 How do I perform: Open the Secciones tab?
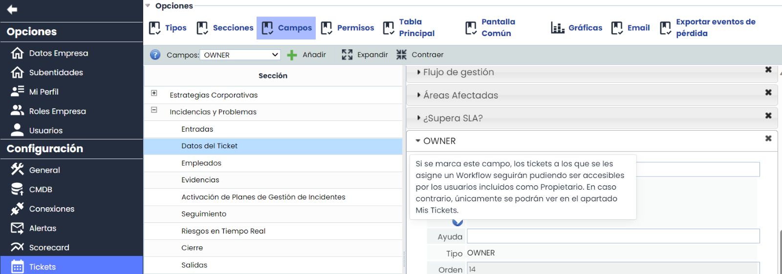coord(225,28)
